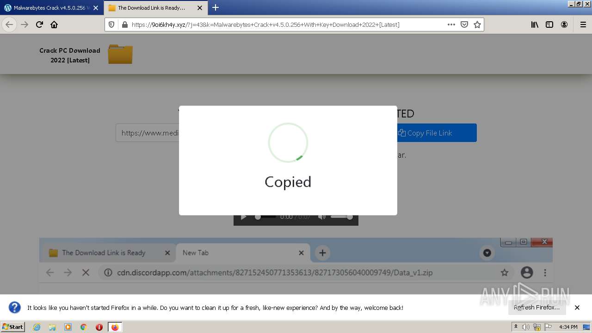
Task: Click New Tab in the embedded browser image
Action: click(196, 253)
